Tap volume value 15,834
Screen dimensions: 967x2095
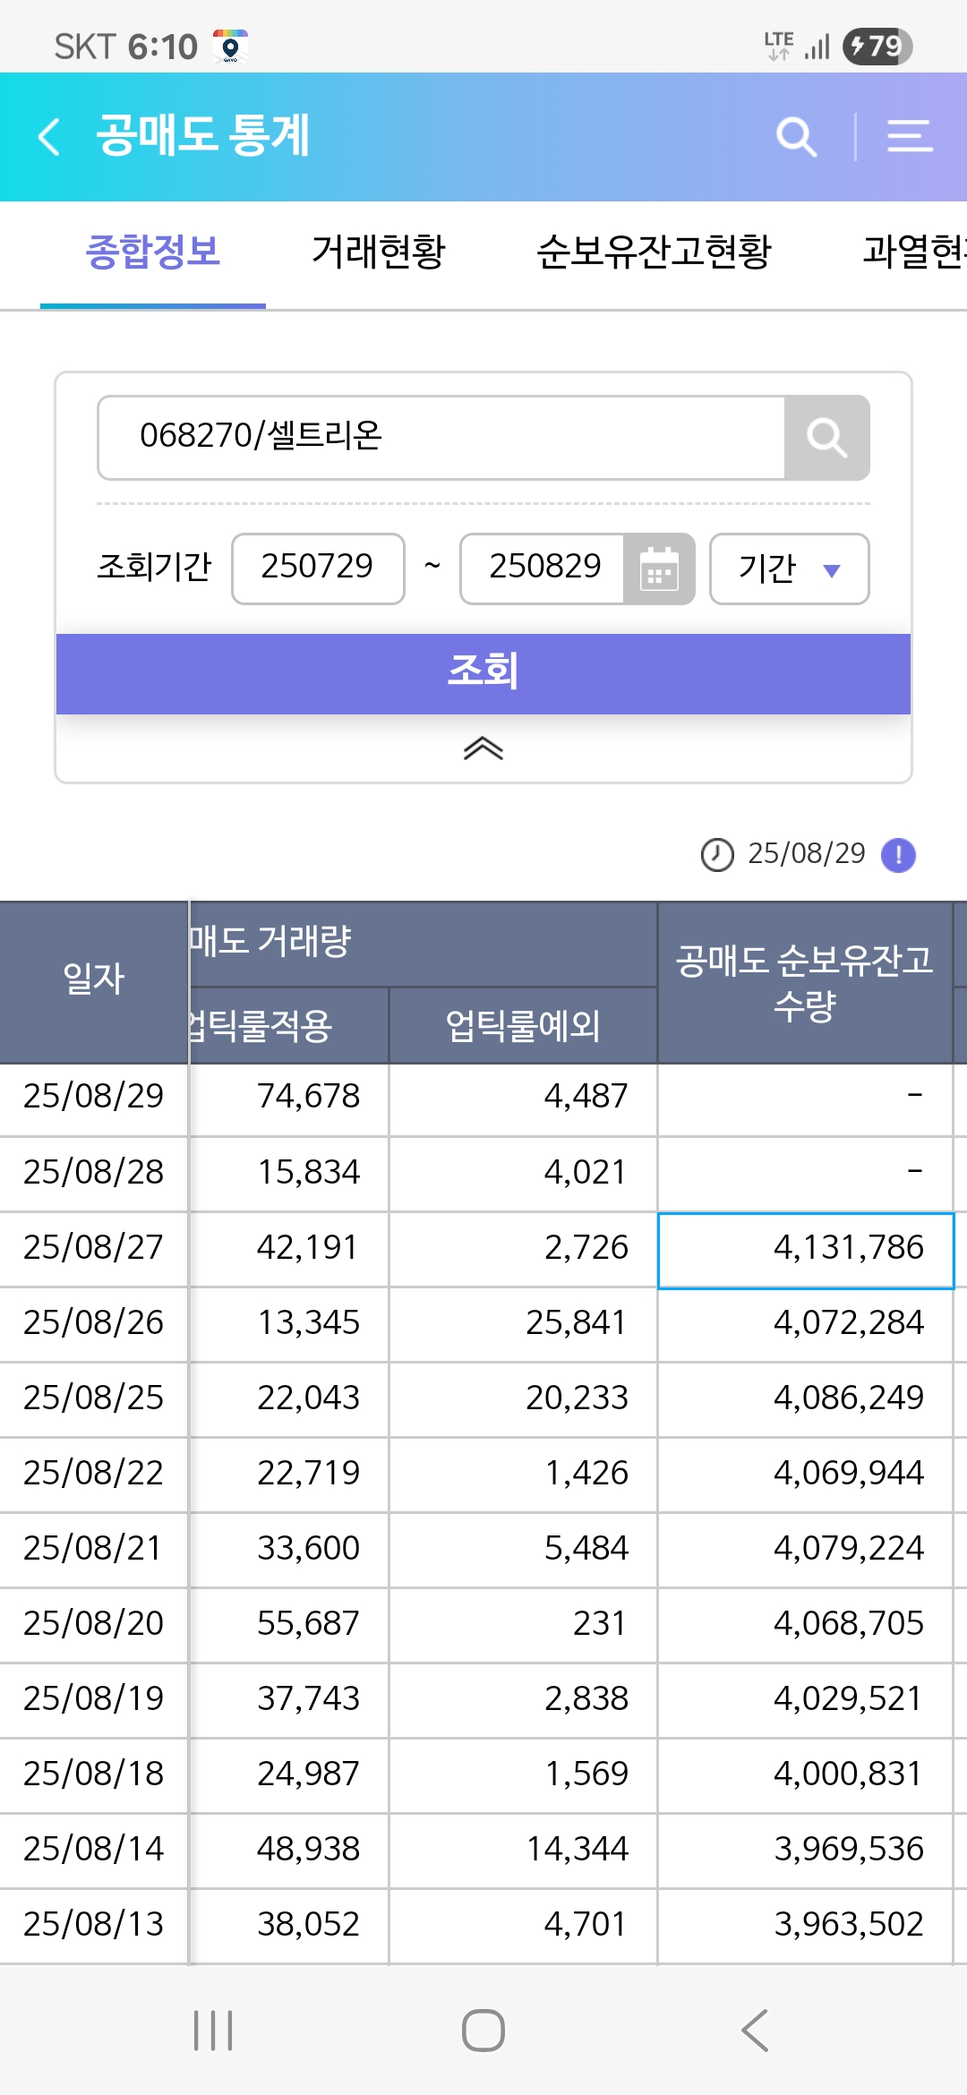click(x=308, y=1173)
